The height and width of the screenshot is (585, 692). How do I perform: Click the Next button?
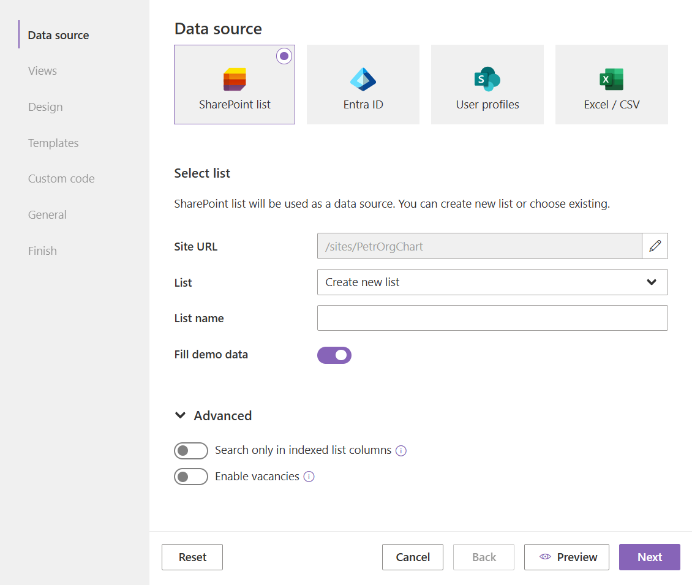point(650,557)
